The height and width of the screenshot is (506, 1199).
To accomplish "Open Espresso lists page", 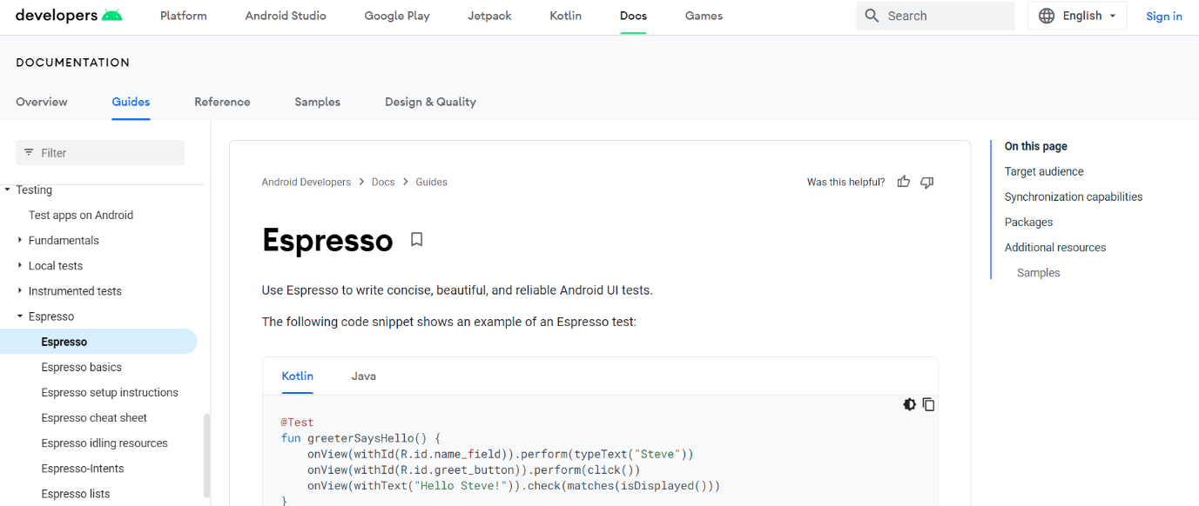I will point(76,493).
